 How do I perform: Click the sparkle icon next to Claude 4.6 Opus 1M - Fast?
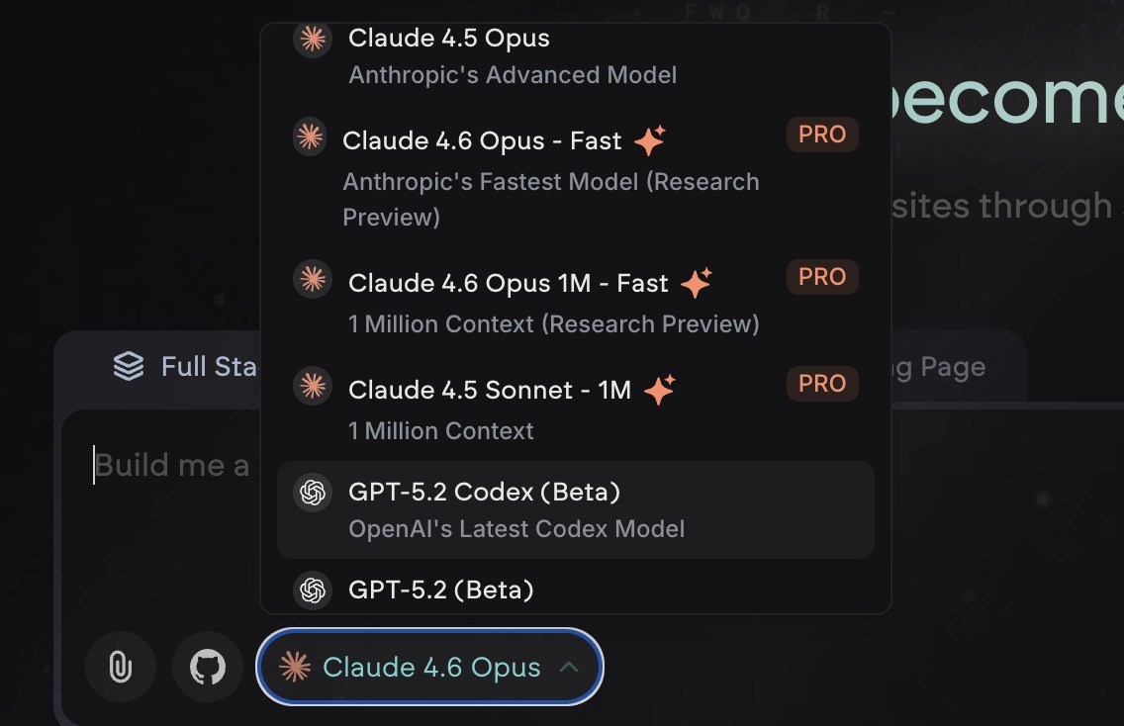click(696, 284)
